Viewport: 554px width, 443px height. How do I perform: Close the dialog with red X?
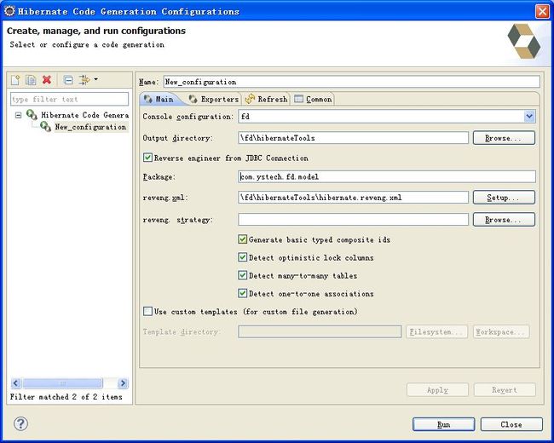tap(542, 11)
